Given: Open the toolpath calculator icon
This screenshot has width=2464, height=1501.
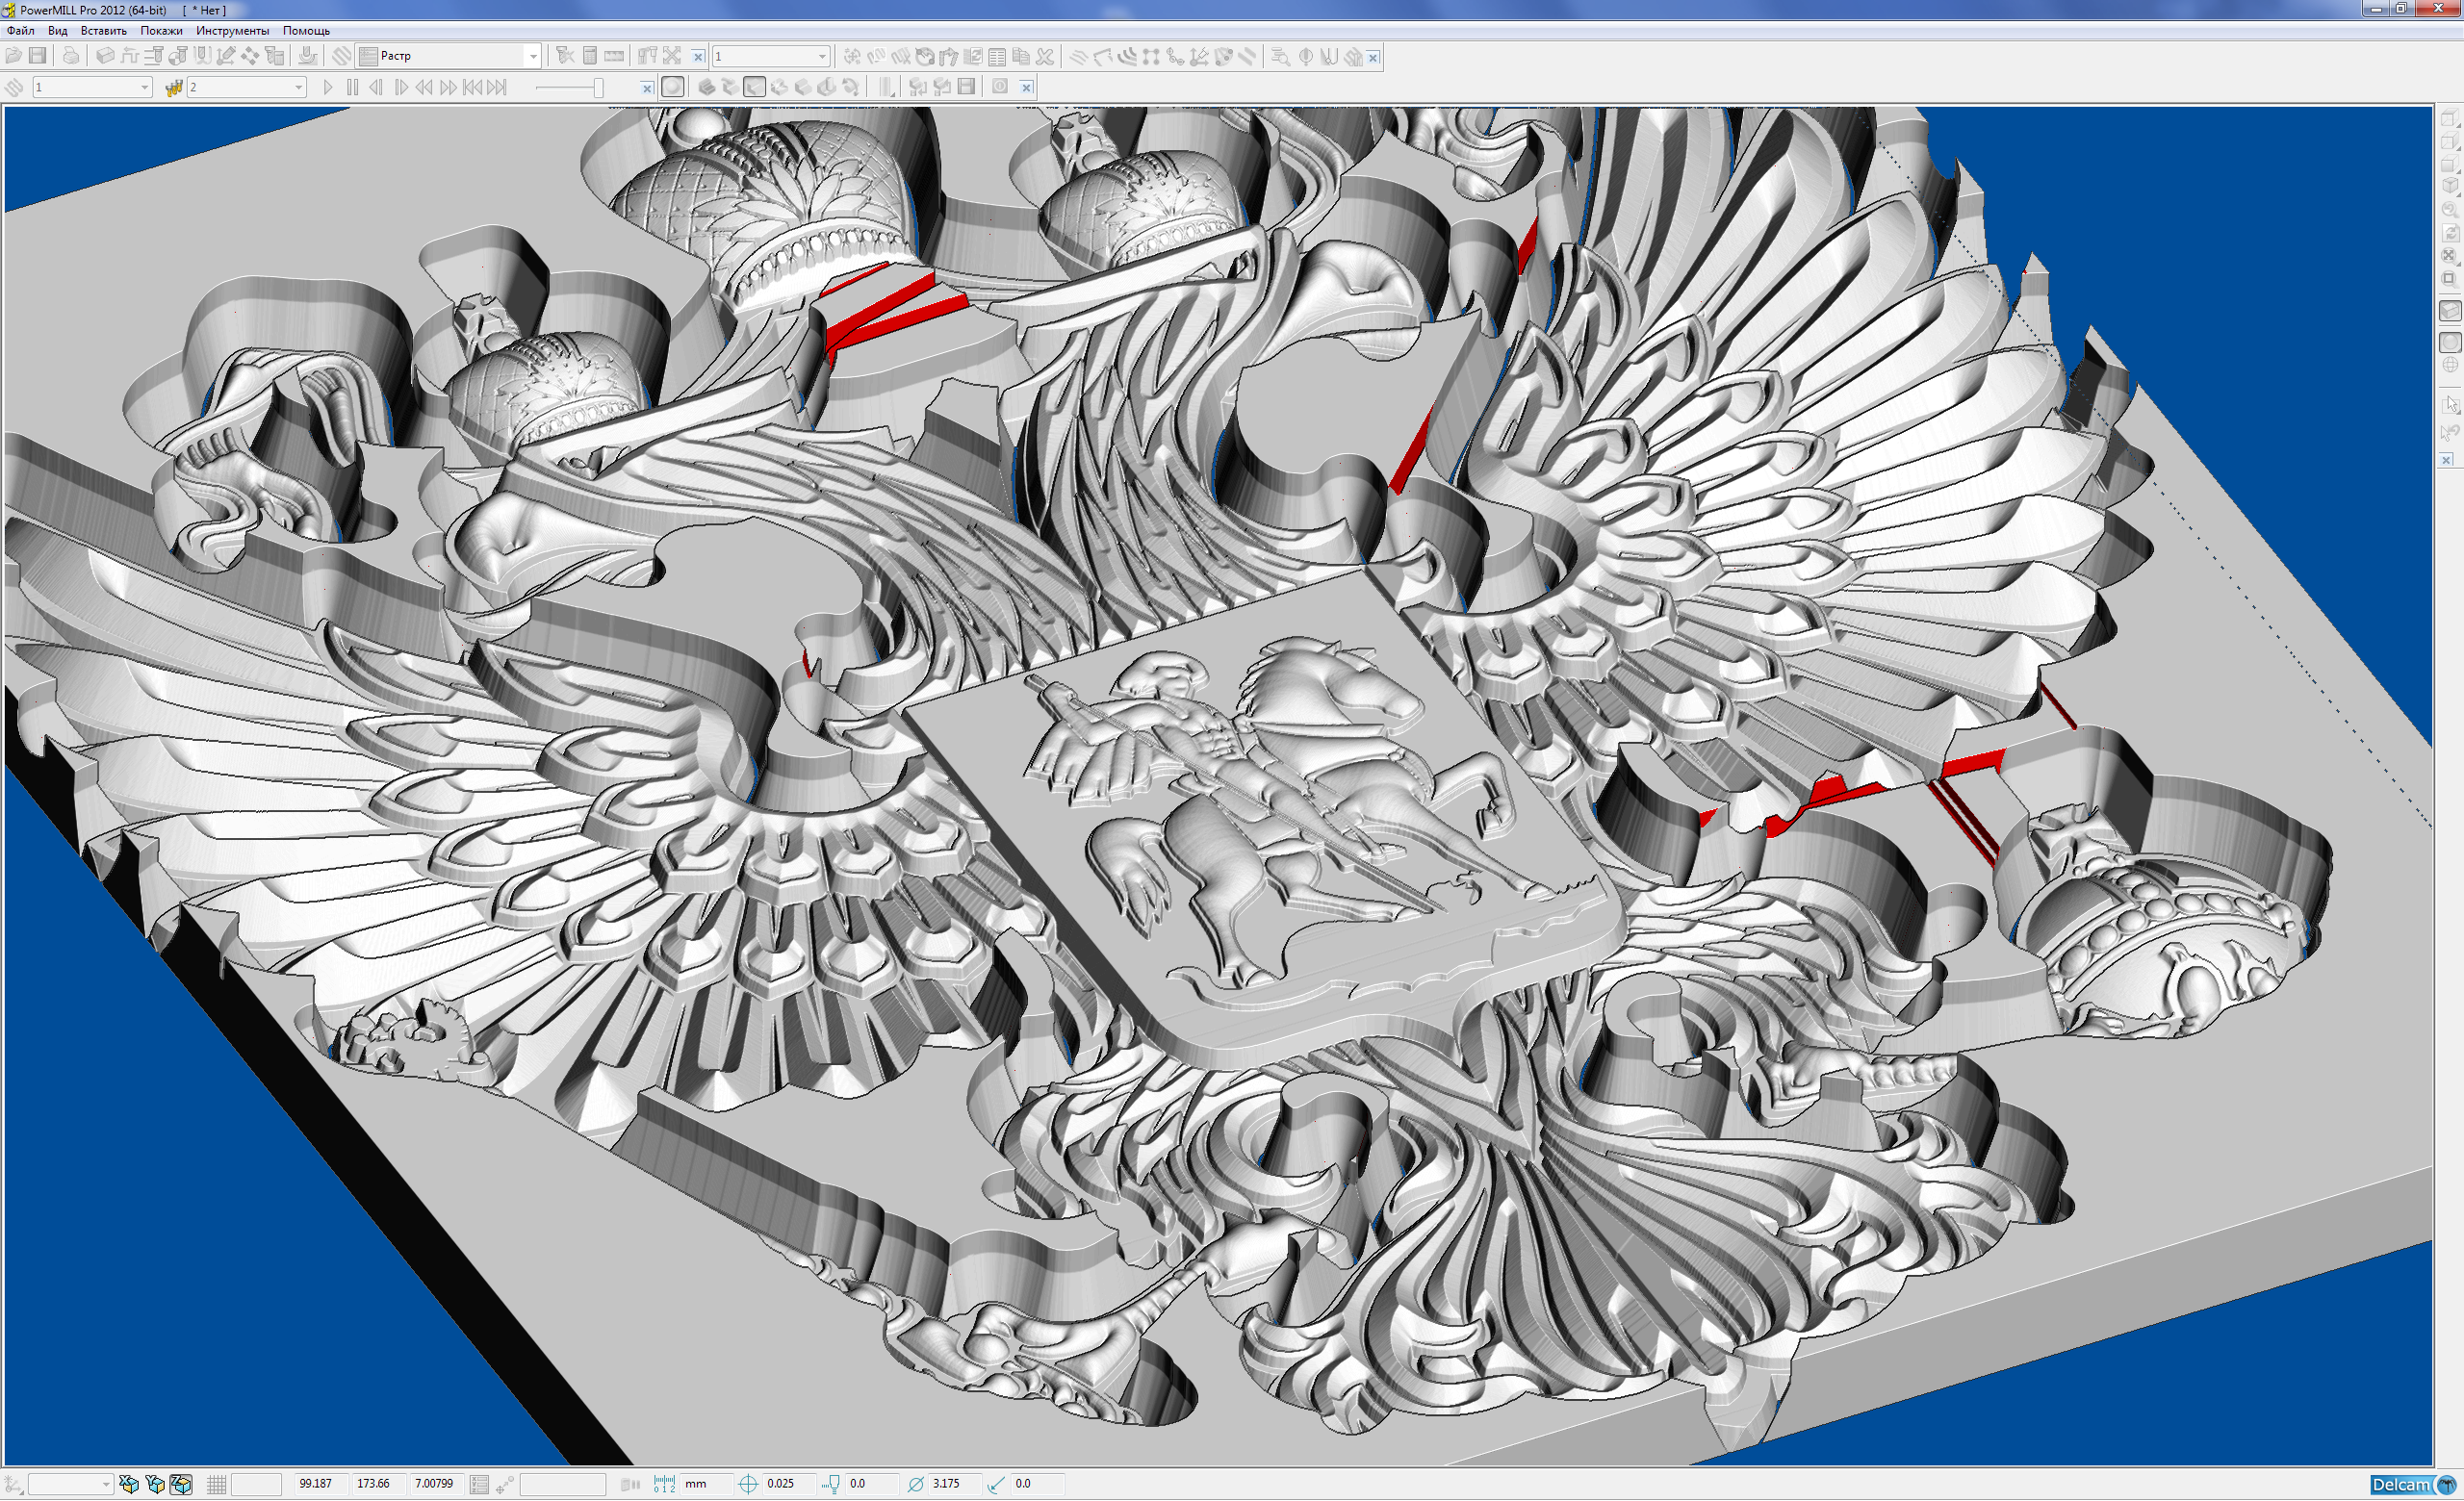Looking at the screenshot, I should tap(590, 56).
